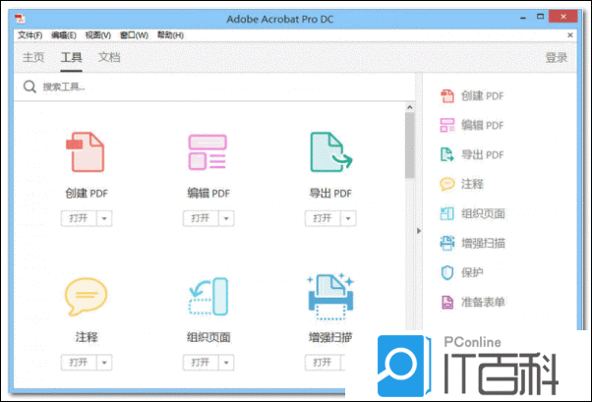Open dropdown arrow next to 组织页面 打开
This screenshot has height=402, width=592.
click(x=226, y=363)
